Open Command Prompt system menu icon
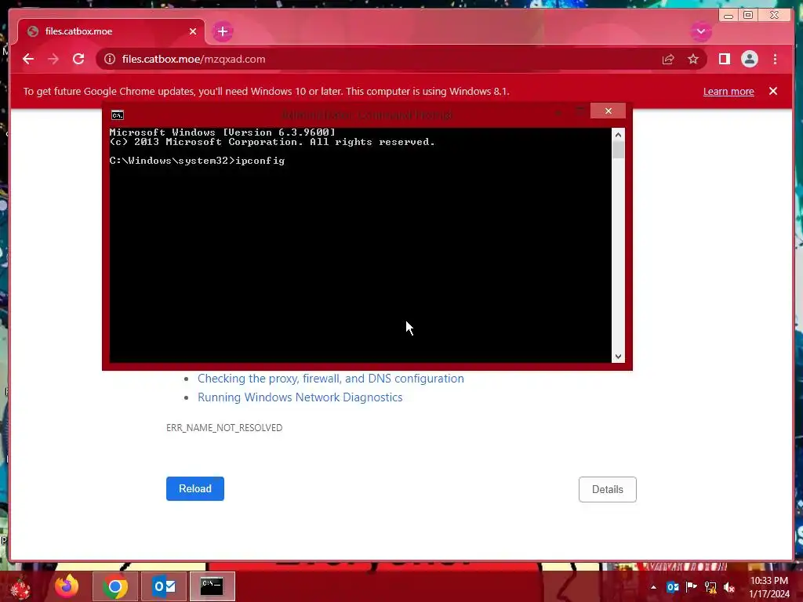803x602 pixels. click(118, 115)
